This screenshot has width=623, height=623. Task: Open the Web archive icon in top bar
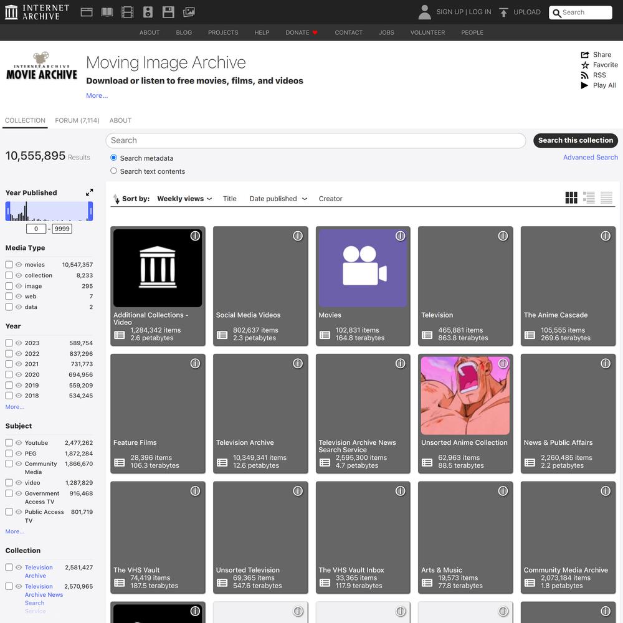click(x=87, y=12)
